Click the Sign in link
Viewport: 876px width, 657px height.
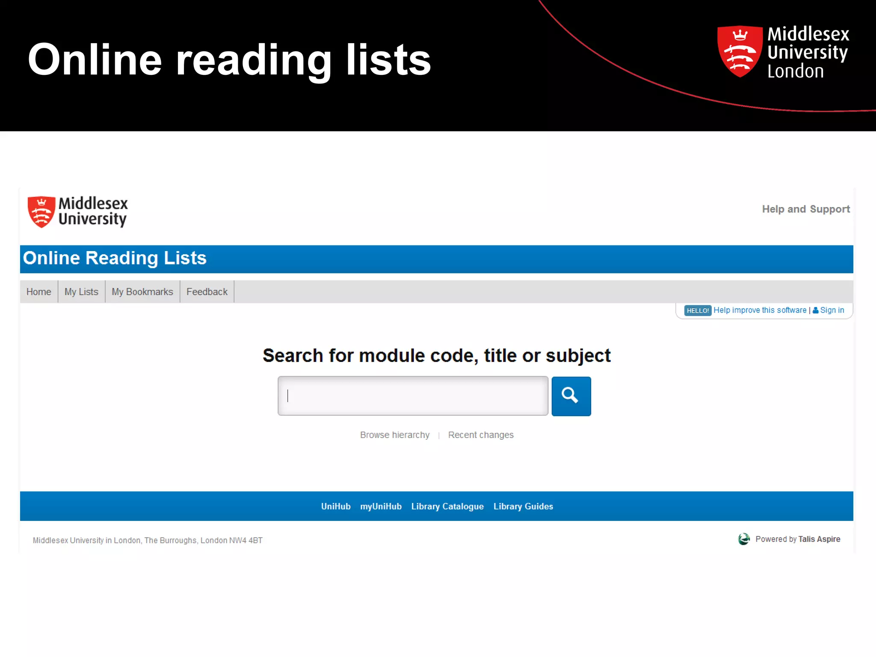click(x=832, y=310)
